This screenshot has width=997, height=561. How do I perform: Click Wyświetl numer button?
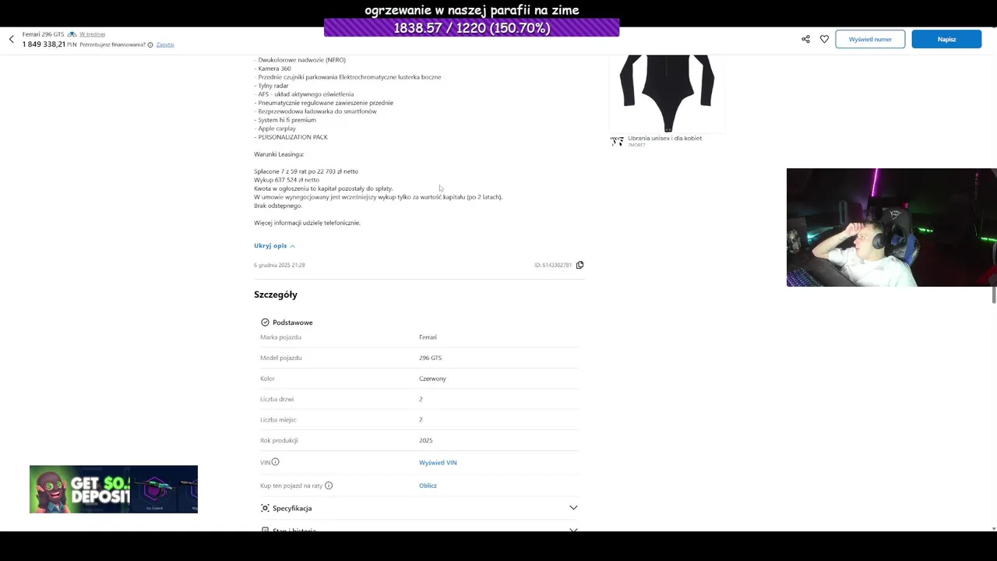(x=870, y=39)
